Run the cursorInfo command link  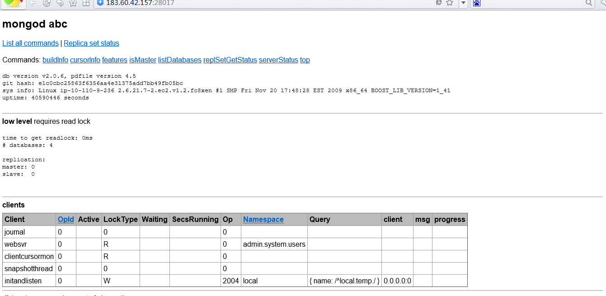click(x=85, y=60)
